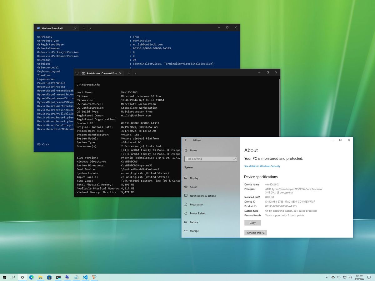Minimize the Command Prompt window

pos(259,72)
